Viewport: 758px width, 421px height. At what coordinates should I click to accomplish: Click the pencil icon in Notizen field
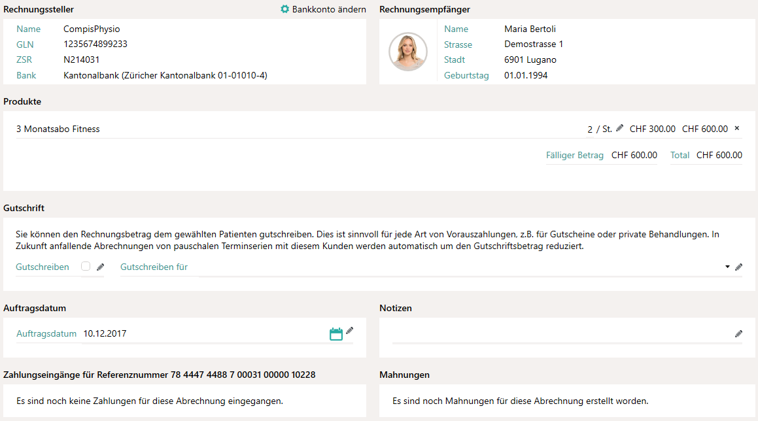pos(738,333)
